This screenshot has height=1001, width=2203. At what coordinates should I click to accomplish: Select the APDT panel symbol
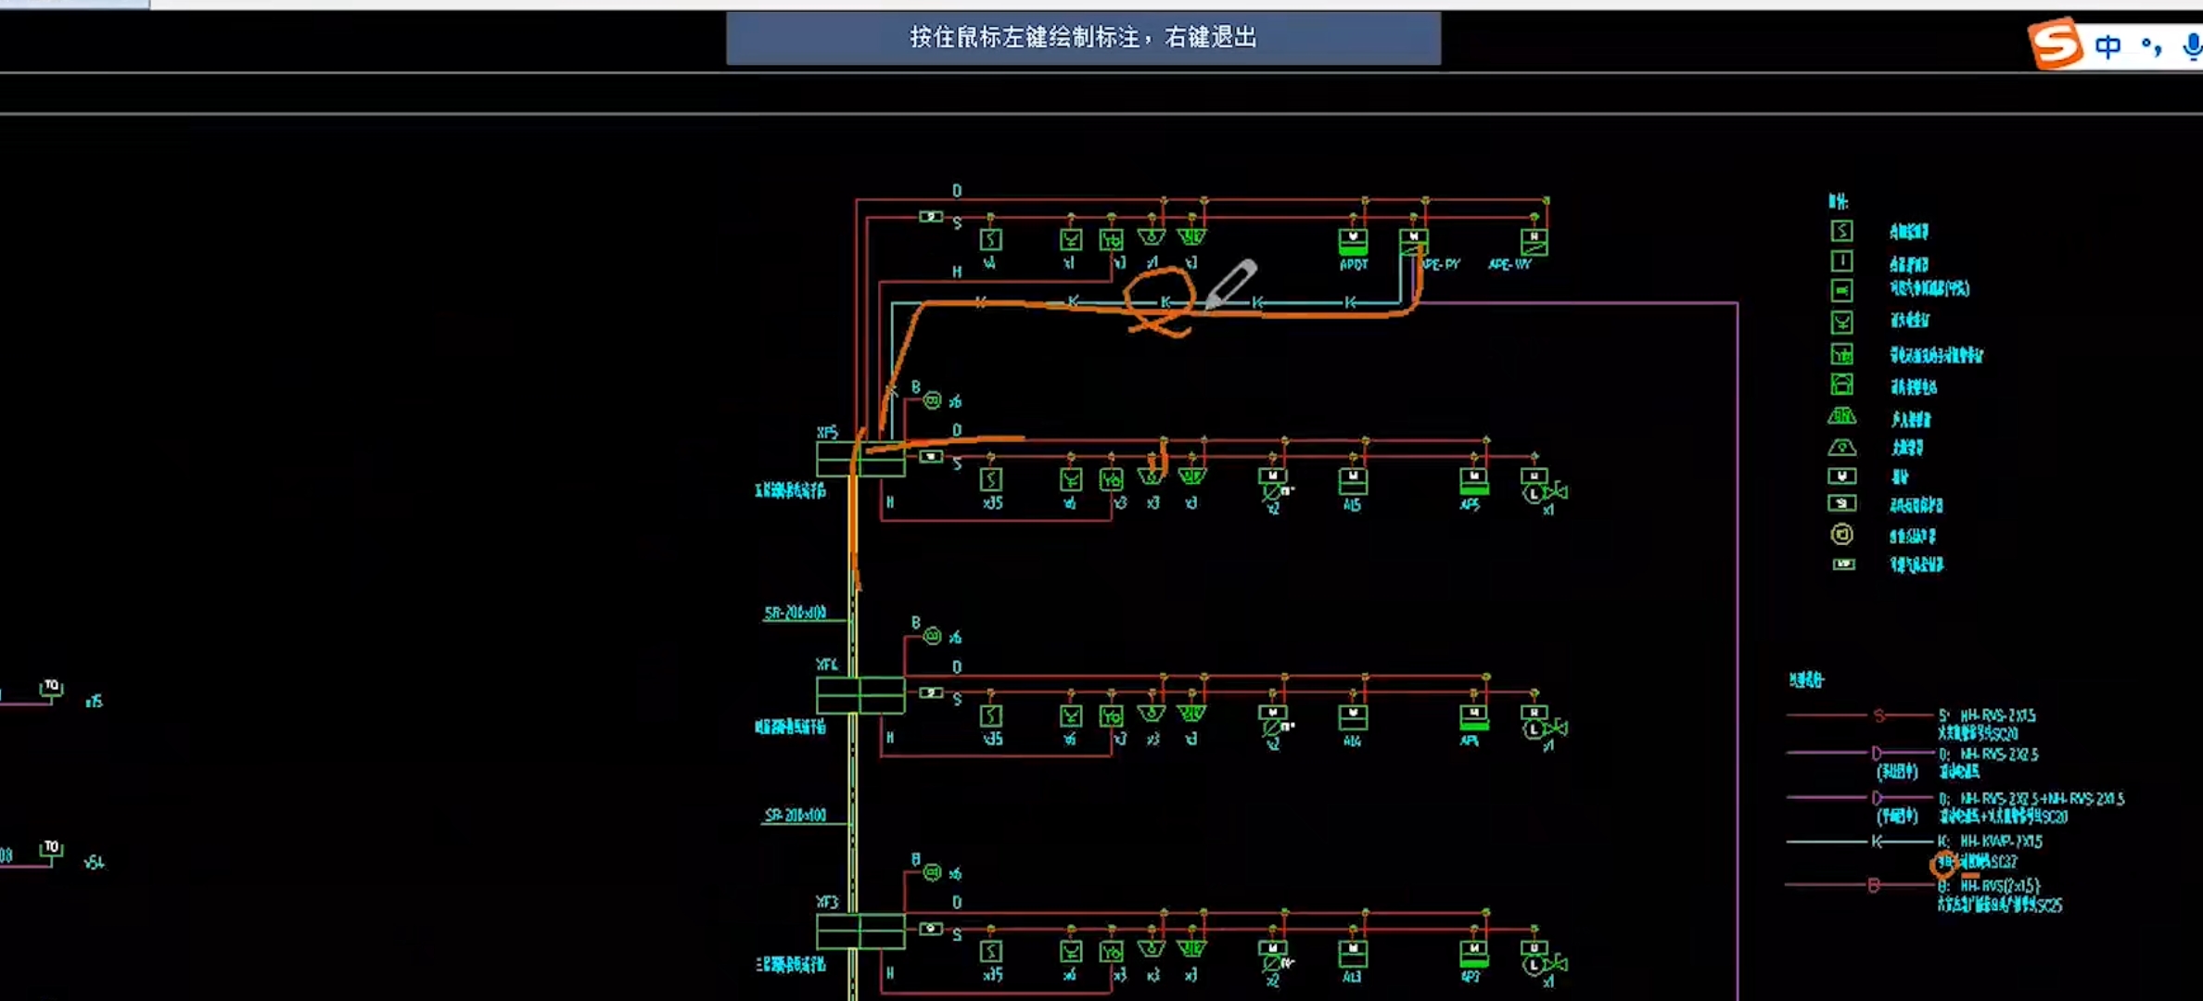[x=1353, y=242]
